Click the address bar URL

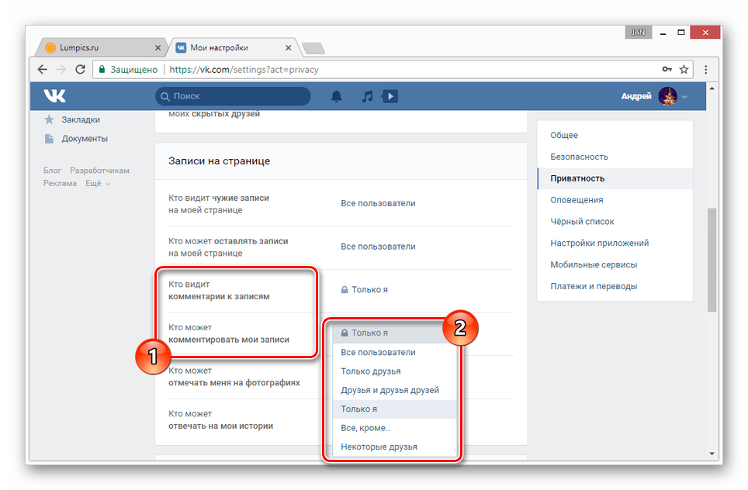pyautogui.click(x=244, y=70)
